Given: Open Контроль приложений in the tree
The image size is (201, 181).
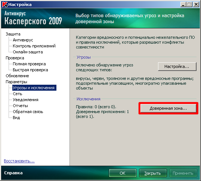Looking at the screenshot, I should click(x=34, y=46).
